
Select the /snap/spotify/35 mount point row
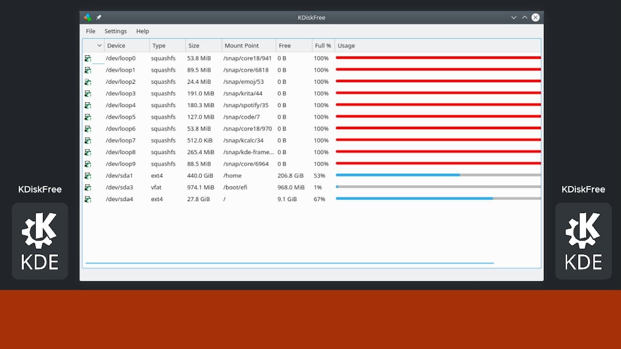tap(246, 105)
